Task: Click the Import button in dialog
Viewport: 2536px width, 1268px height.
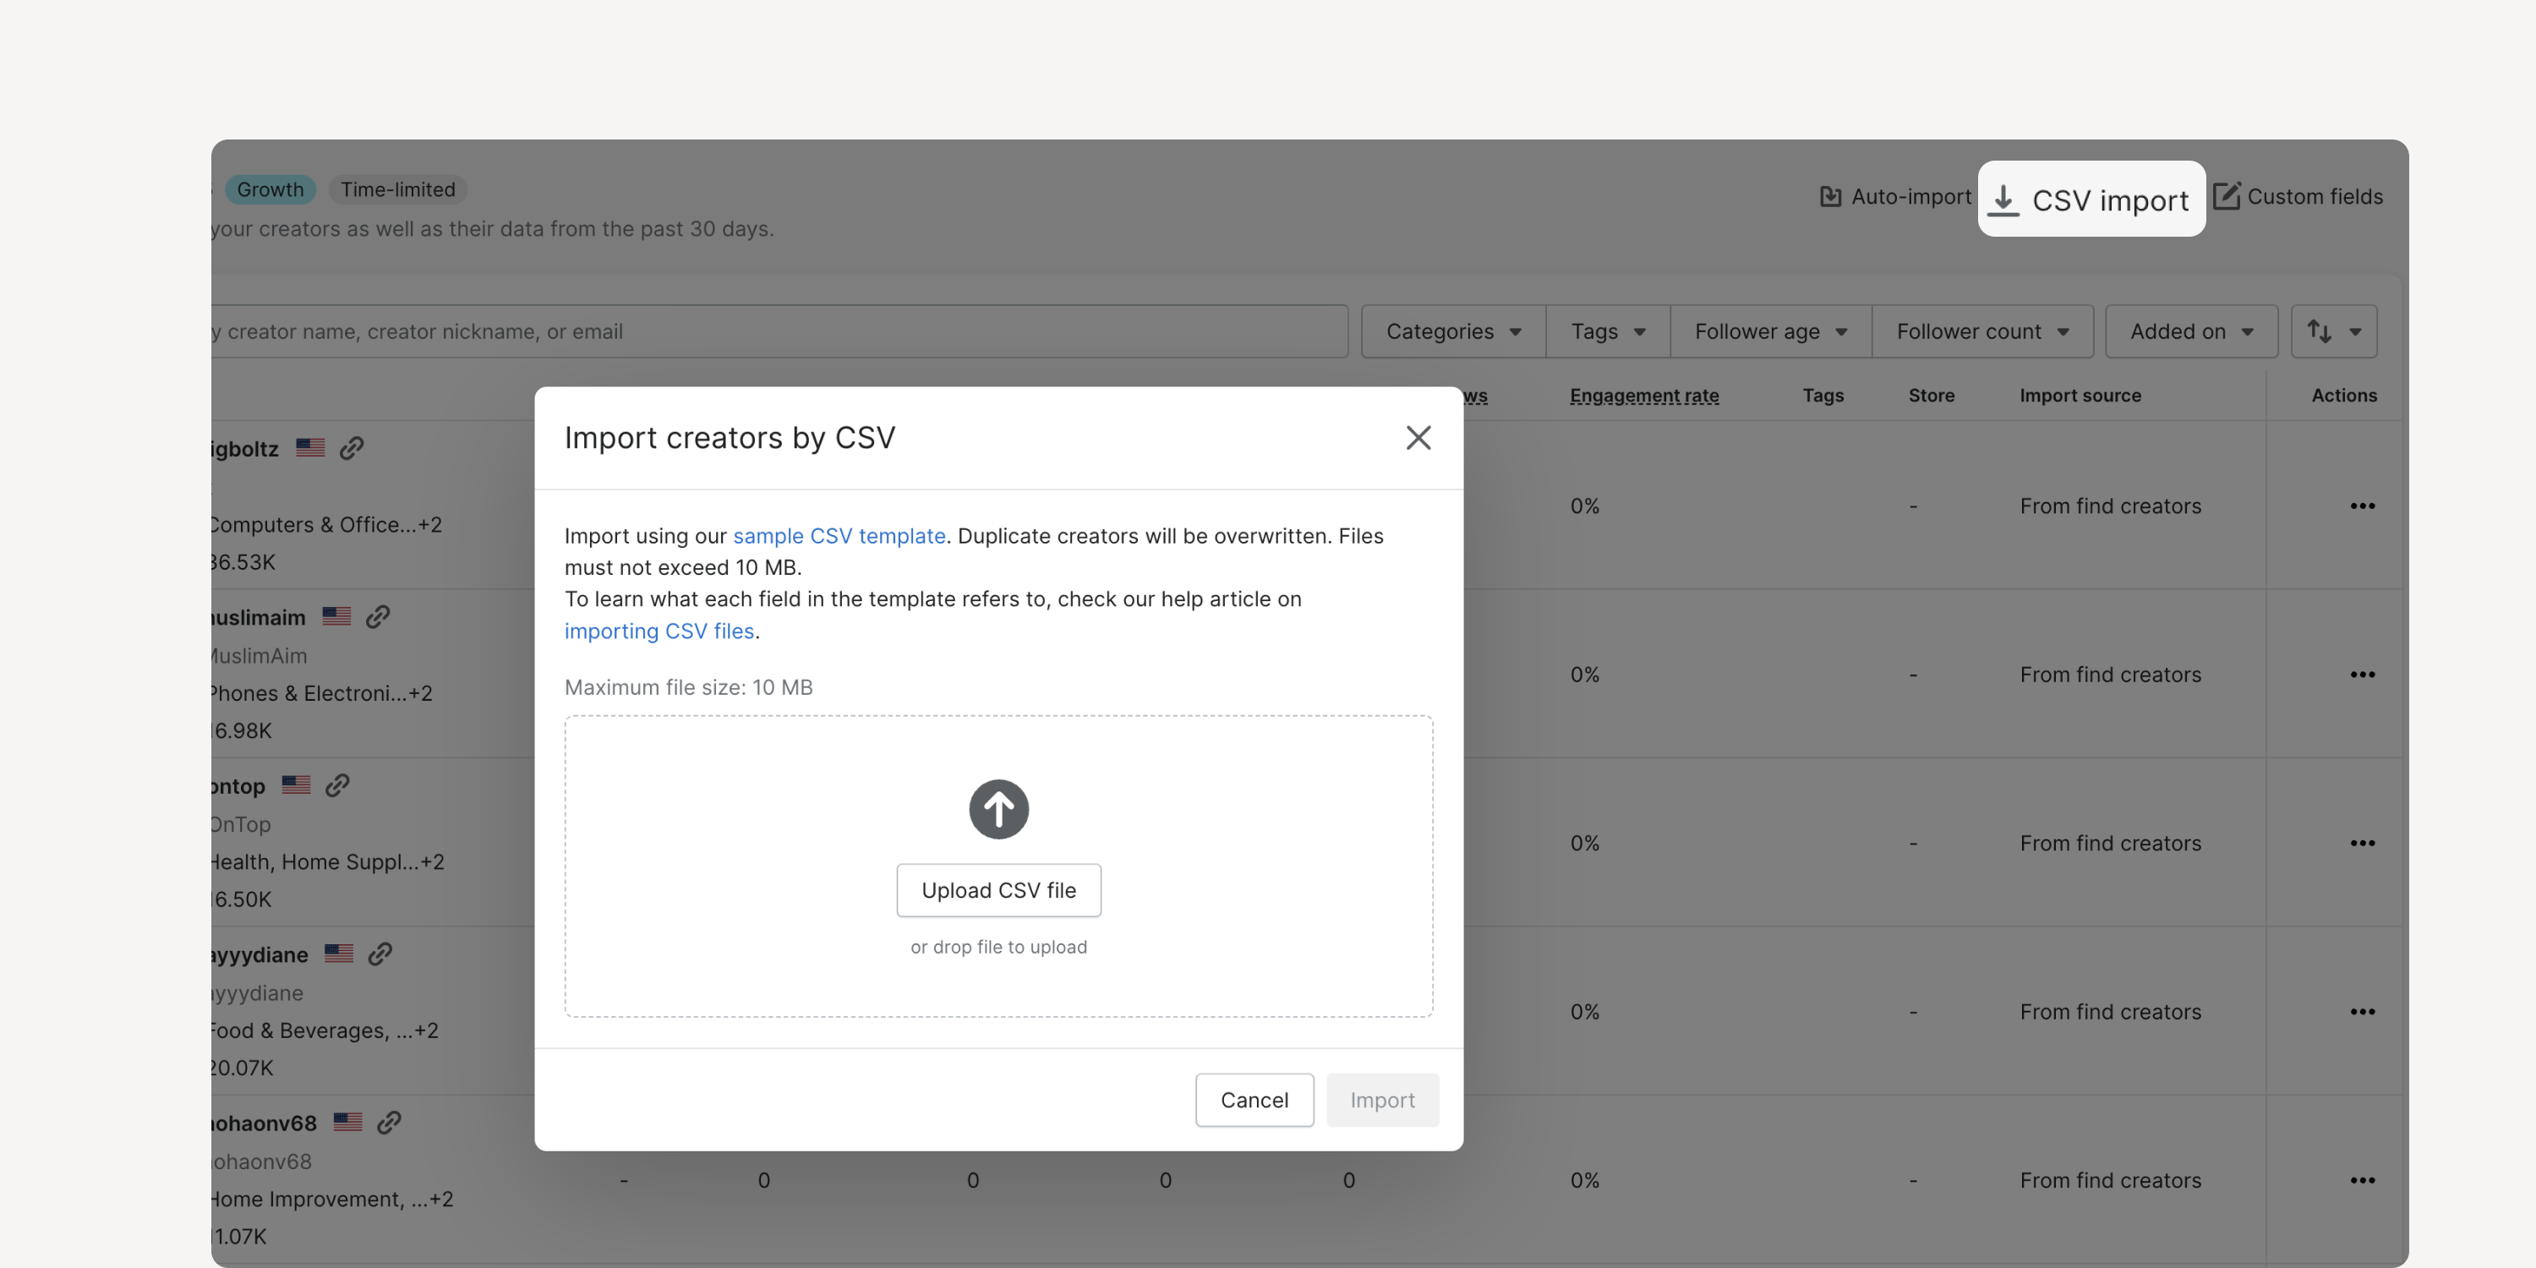Action: 1382,1100
